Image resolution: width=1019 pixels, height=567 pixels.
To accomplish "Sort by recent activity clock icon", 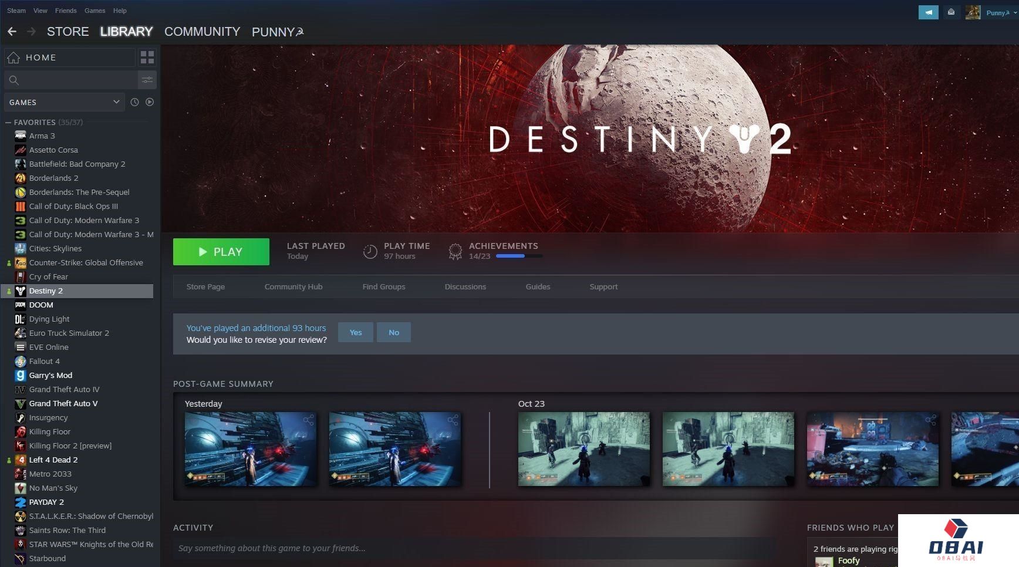I will click(134, 102).
